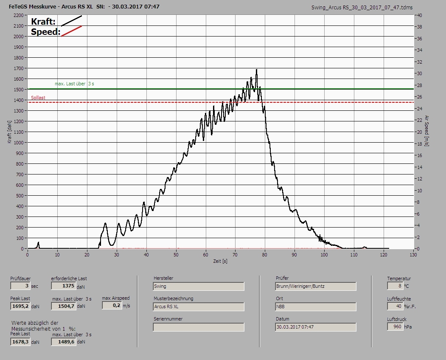
Task: Click the Ort field containing NBB
Action: coord(316,307)
